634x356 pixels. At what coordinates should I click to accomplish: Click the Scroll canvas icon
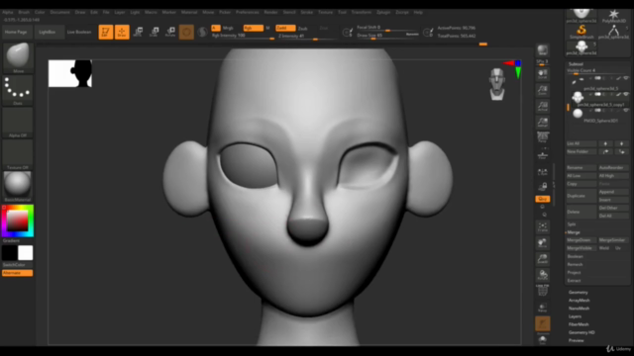coord(542,74)
